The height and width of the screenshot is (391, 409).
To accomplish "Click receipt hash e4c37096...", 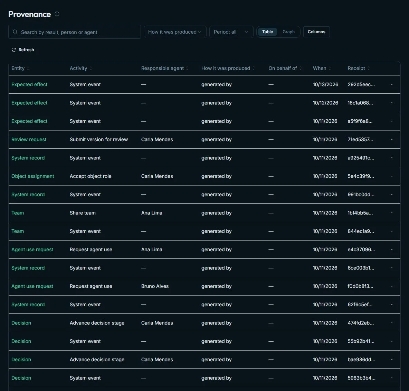I will pyautogui.click(x=361, y=249).
